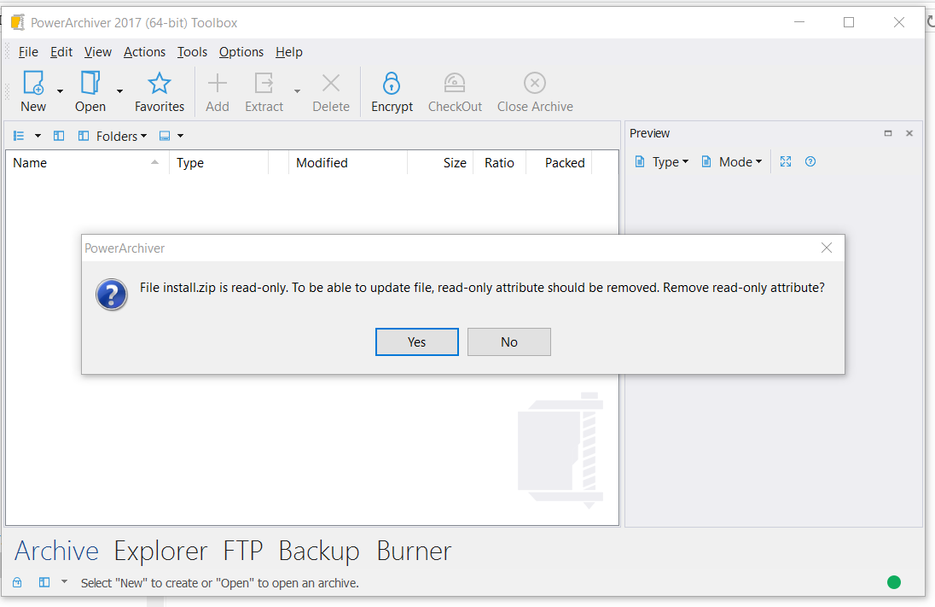Click the Preview fullscreen expand icon
Screen dimensions: 935x607
tap(786, 161)
